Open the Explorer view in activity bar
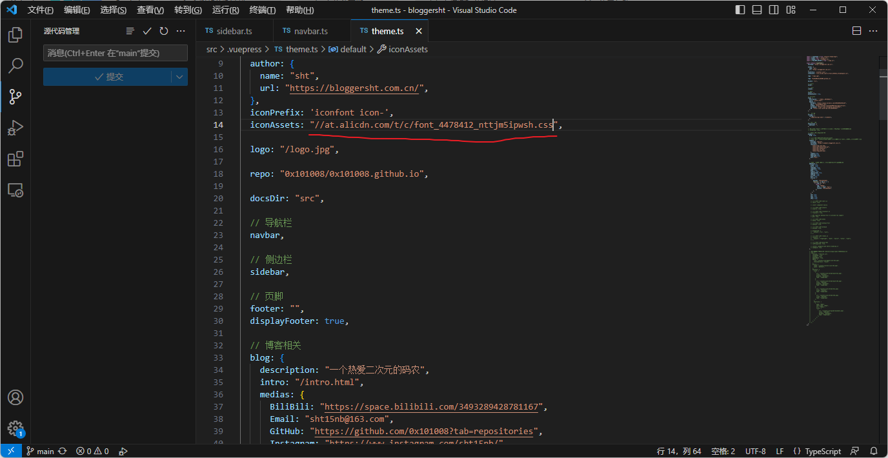 (15, 34)
